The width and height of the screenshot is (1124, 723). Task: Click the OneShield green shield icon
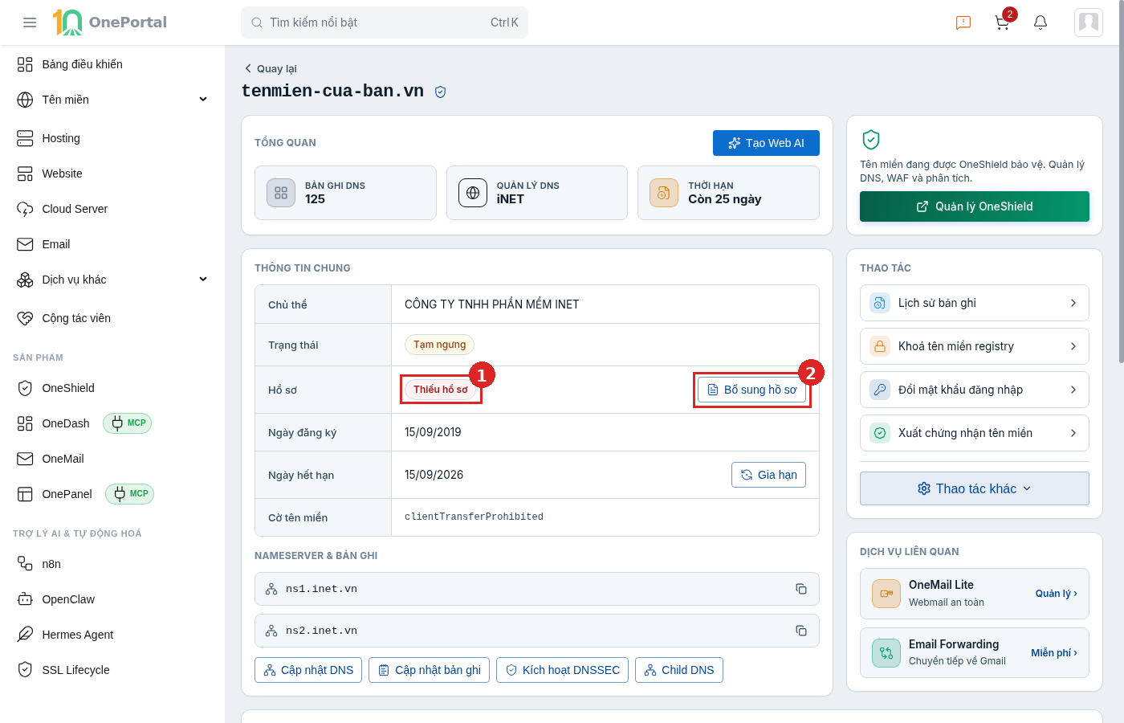[x=871, y=140]
